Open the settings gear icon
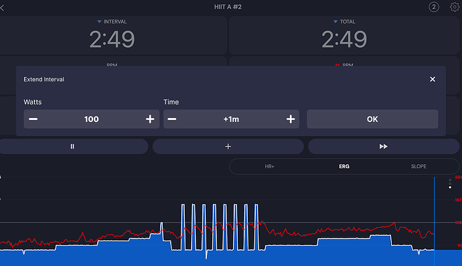462x266 pixels. 455,7
